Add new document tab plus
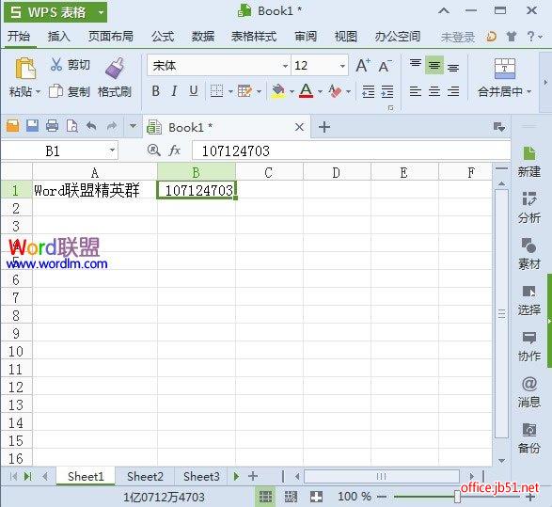The image size is (552, 507). point(324,127)
